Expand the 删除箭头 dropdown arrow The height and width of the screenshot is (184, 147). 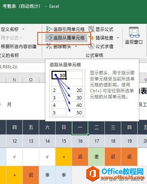pos(76,47)
